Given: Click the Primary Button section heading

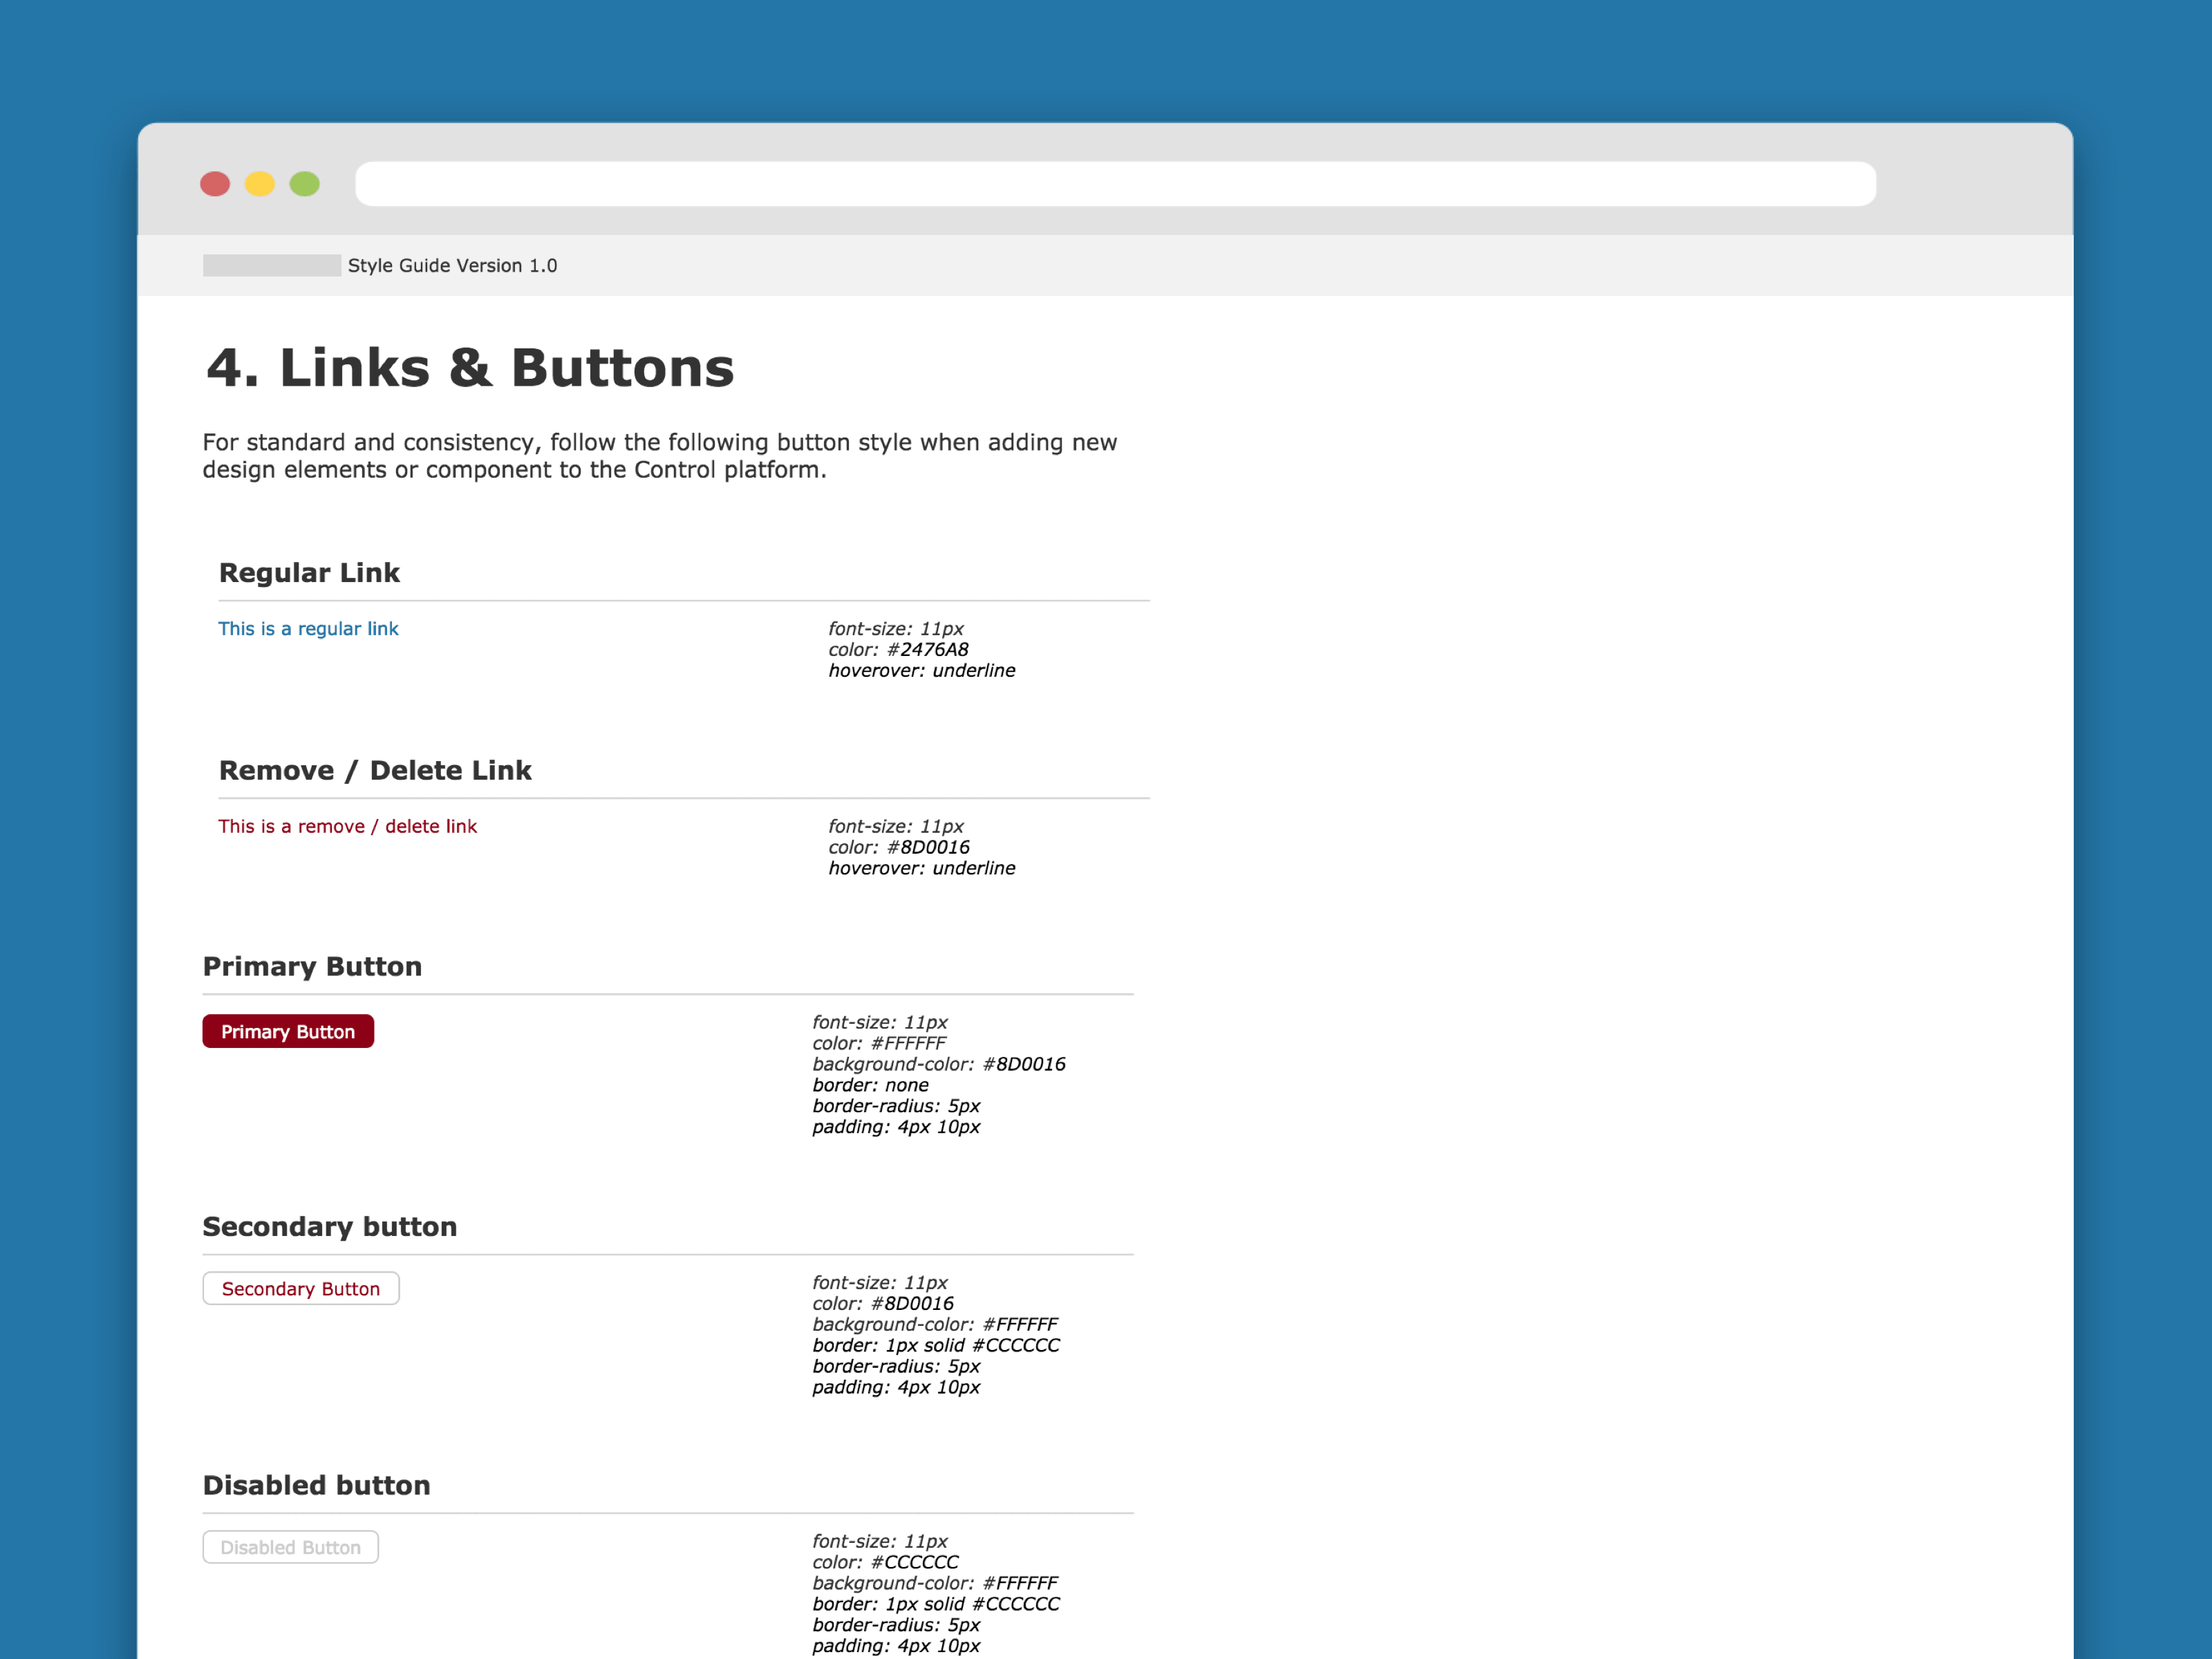Looking at the screenshot, I should point(312,967).
